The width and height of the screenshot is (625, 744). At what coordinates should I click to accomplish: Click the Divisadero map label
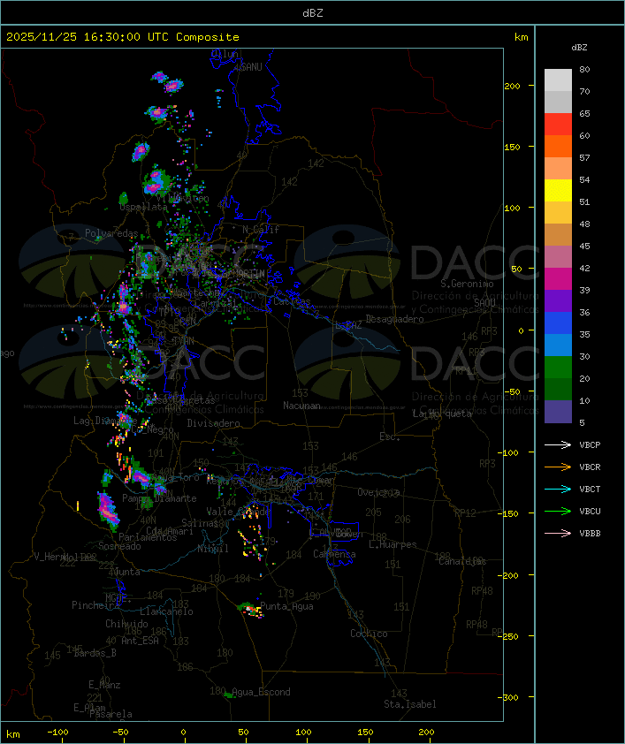(213, 422)
